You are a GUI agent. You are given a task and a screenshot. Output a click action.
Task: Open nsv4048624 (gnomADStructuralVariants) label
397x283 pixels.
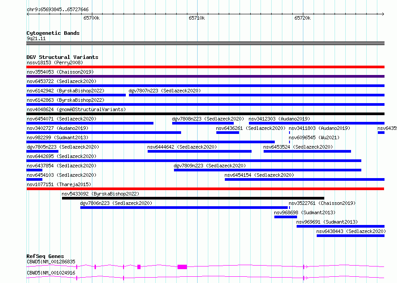76,109
